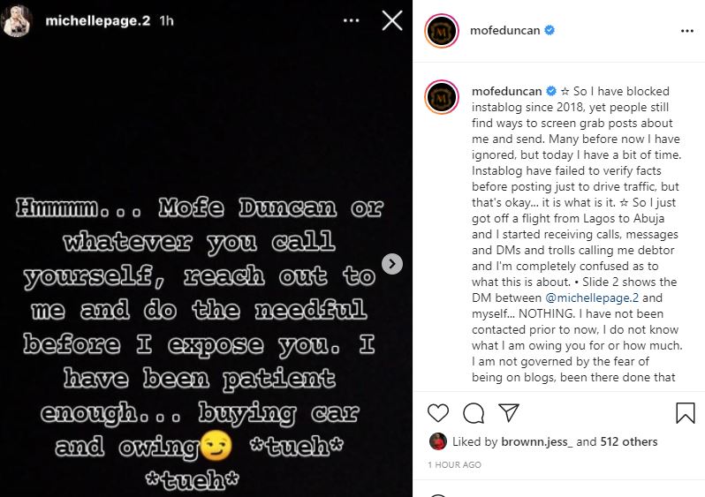Open mofeduncan username at the caption start
705x497 pixels.
[x=508, y=91]
